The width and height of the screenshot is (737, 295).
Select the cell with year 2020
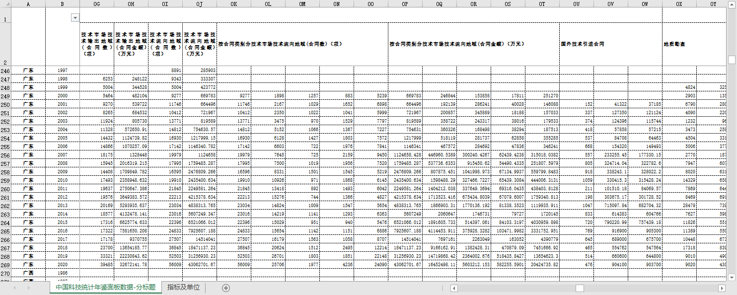(x=62, y=265)
